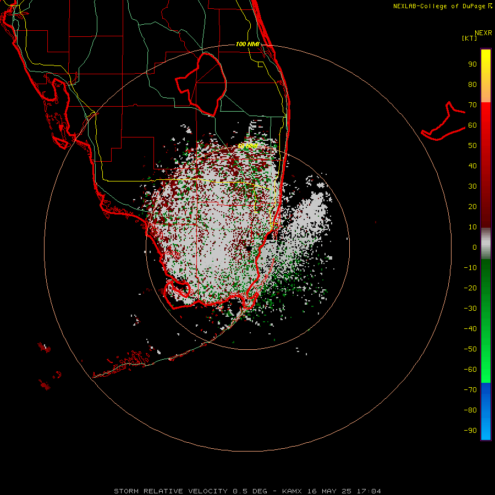Click the -90 value on the velocity scale
495x495 pixels.
pos(470,431)
